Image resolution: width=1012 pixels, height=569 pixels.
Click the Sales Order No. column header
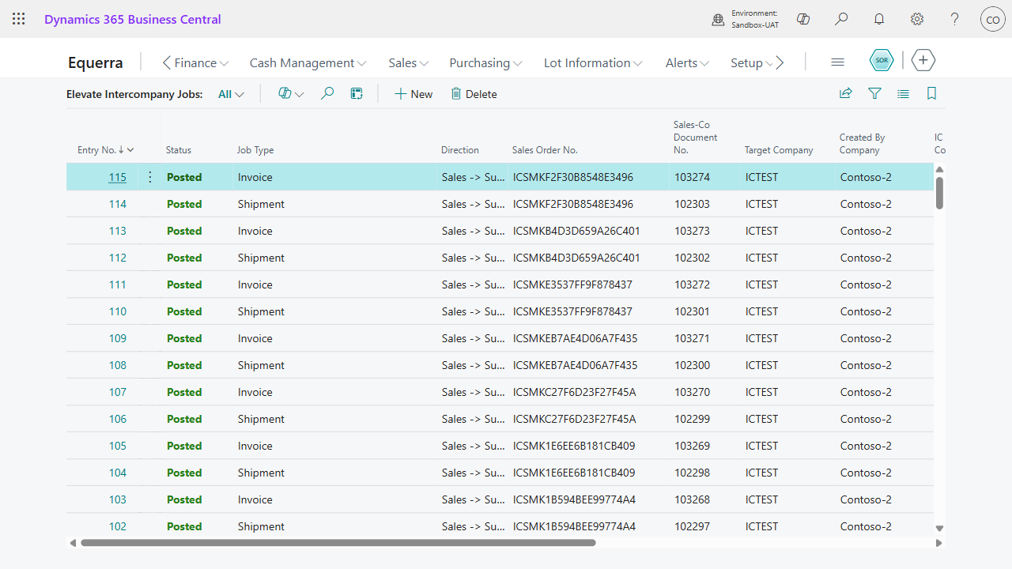(545, 150)
